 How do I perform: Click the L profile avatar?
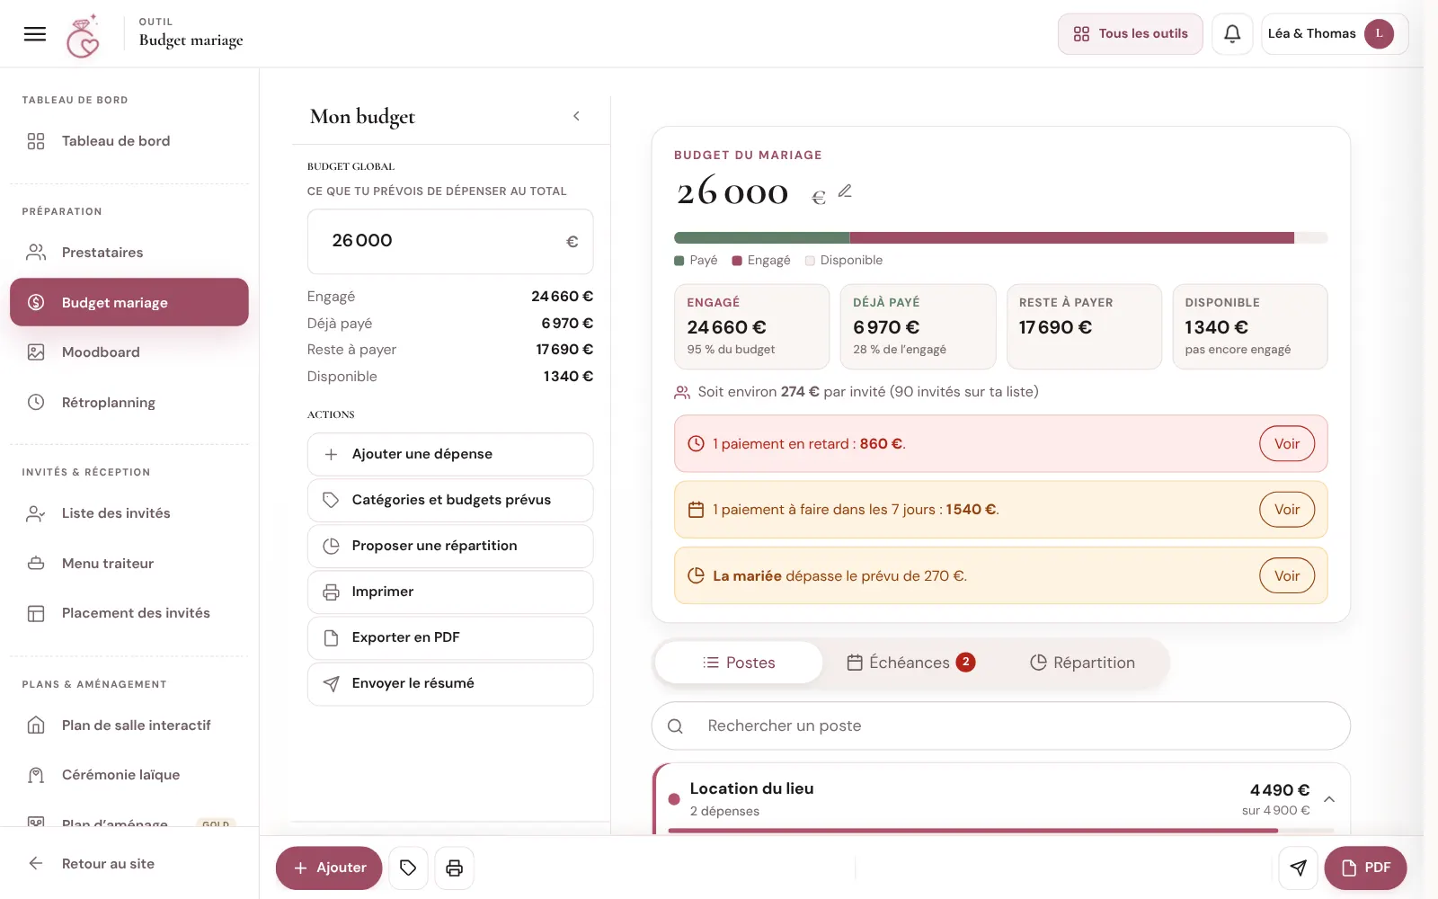click(x=1379, y=34)
